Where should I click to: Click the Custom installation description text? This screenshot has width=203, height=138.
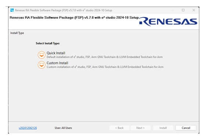[105, 67]
